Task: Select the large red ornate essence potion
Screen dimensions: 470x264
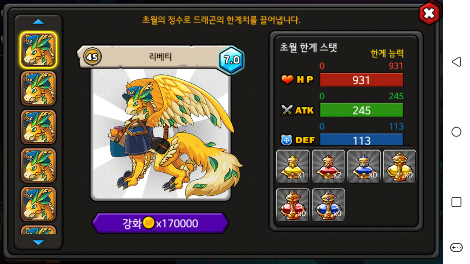Action: pyautogui.click(x=293, y=205)
